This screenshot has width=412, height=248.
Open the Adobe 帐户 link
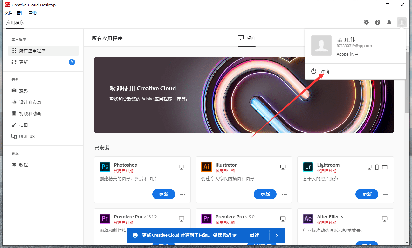(347, 54)
